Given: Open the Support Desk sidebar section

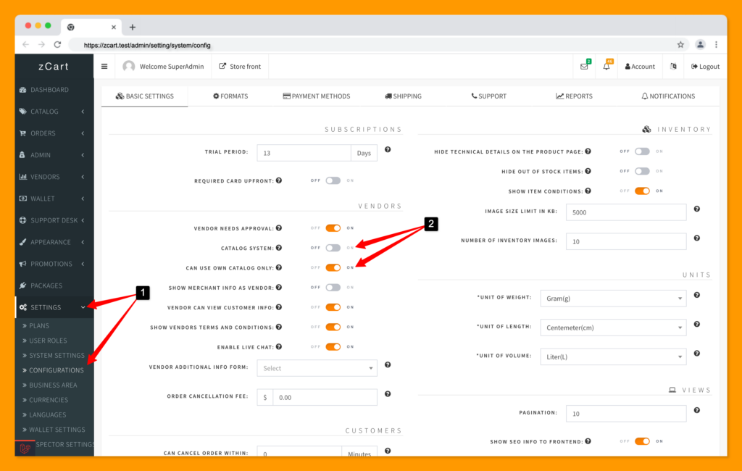Looking at the screenshot, I should pos(49,220).
